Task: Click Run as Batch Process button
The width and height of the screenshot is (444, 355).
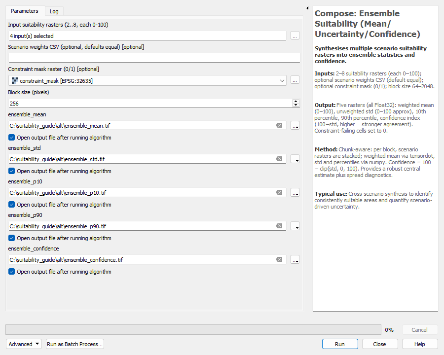Action: (75, 344)
